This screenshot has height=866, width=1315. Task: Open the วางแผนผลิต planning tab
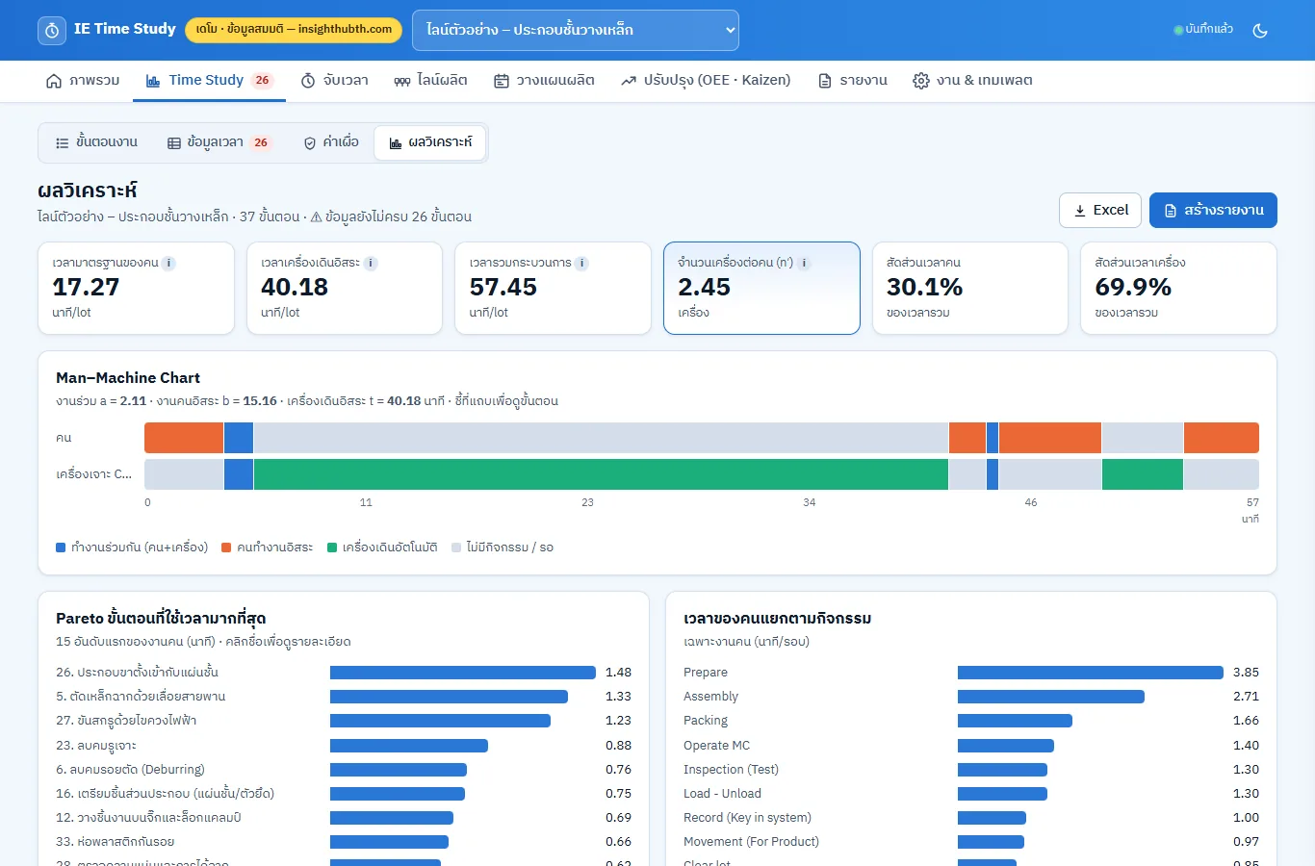click(x=544, y=81)
